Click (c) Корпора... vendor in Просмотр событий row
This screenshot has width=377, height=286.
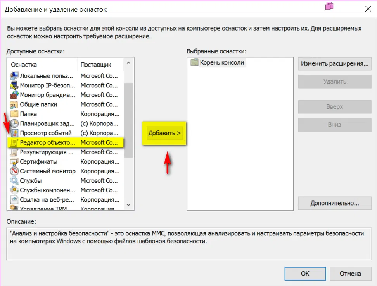point(99,133)
